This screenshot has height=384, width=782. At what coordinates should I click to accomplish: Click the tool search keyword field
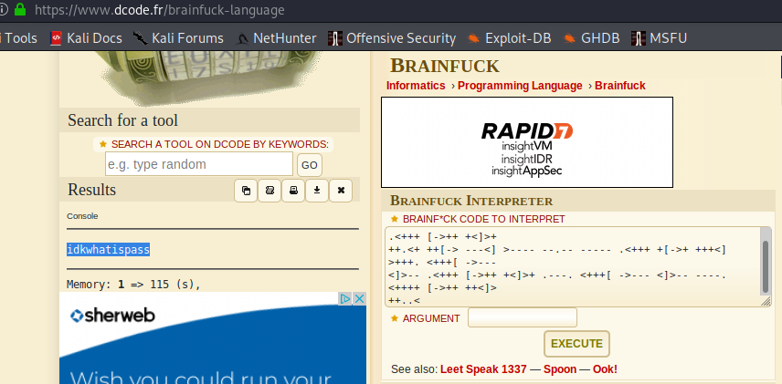click(198, 164)
